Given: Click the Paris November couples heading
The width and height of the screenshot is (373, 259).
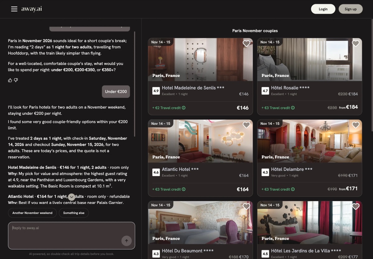Looking at the screenshot, I should 255,31.
